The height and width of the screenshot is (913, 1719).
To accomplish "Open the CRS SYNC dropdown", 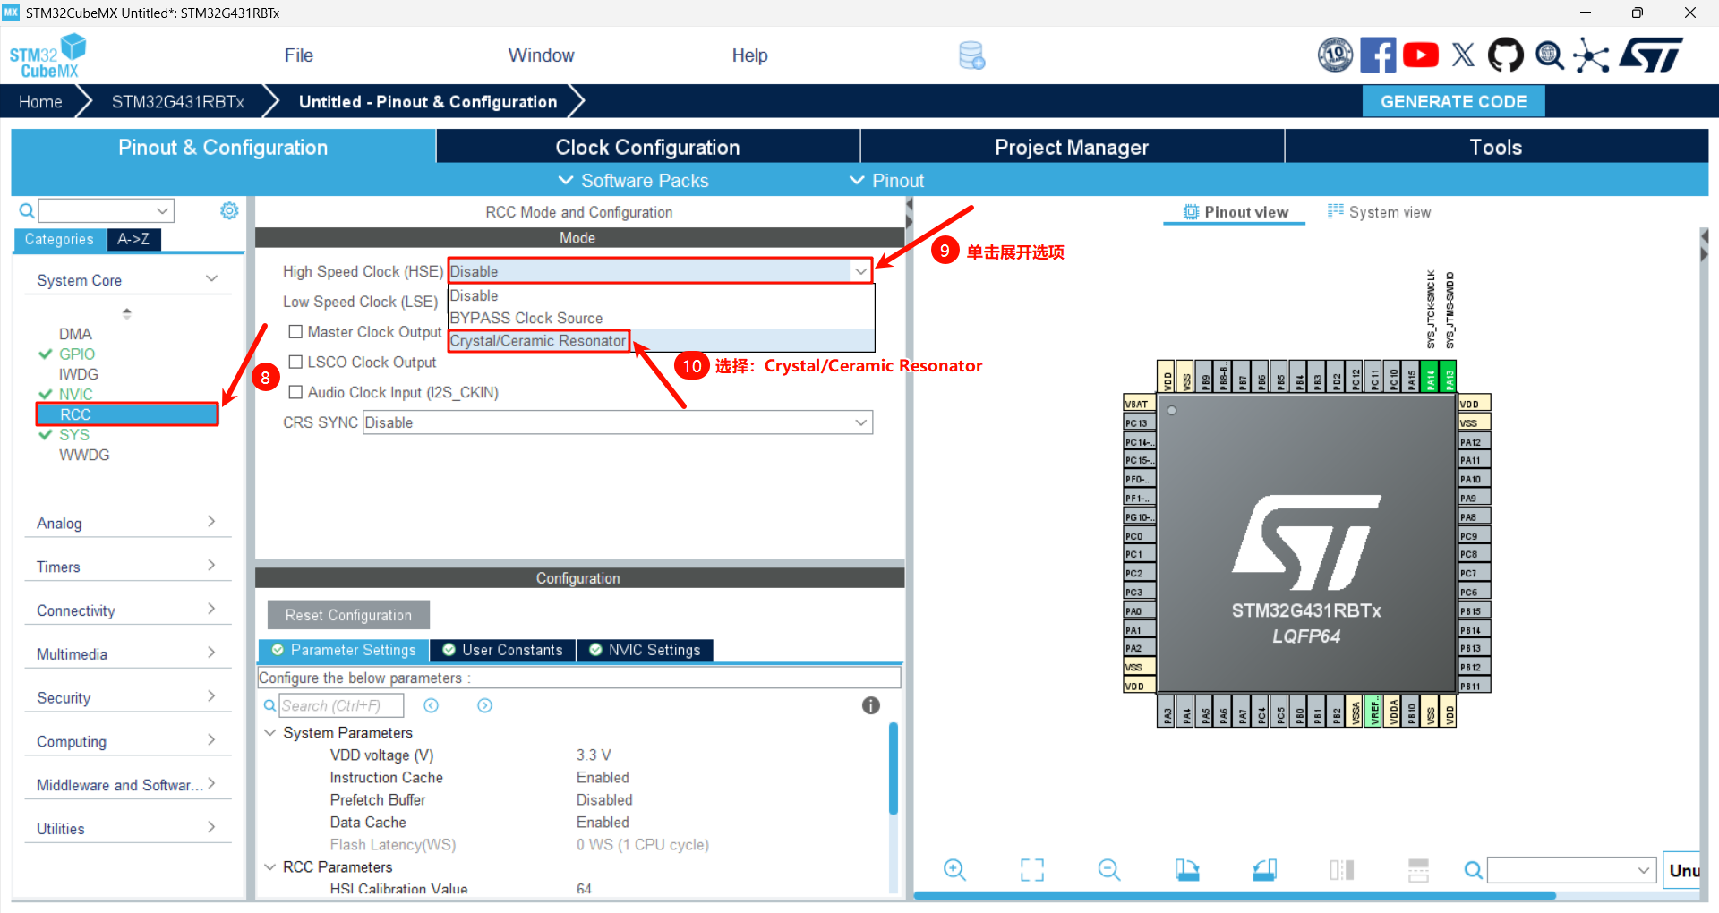I will pos(618,422).
